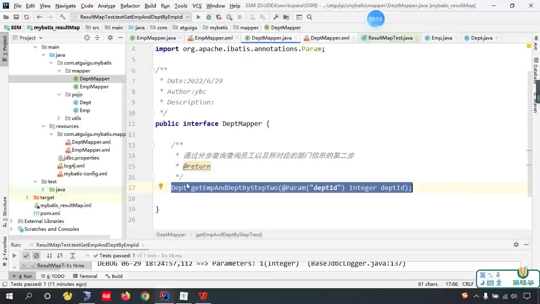Click the Search Everywhere magnifier icon
The width and height of the screenshot is (540, 304).
pos(310,17)
